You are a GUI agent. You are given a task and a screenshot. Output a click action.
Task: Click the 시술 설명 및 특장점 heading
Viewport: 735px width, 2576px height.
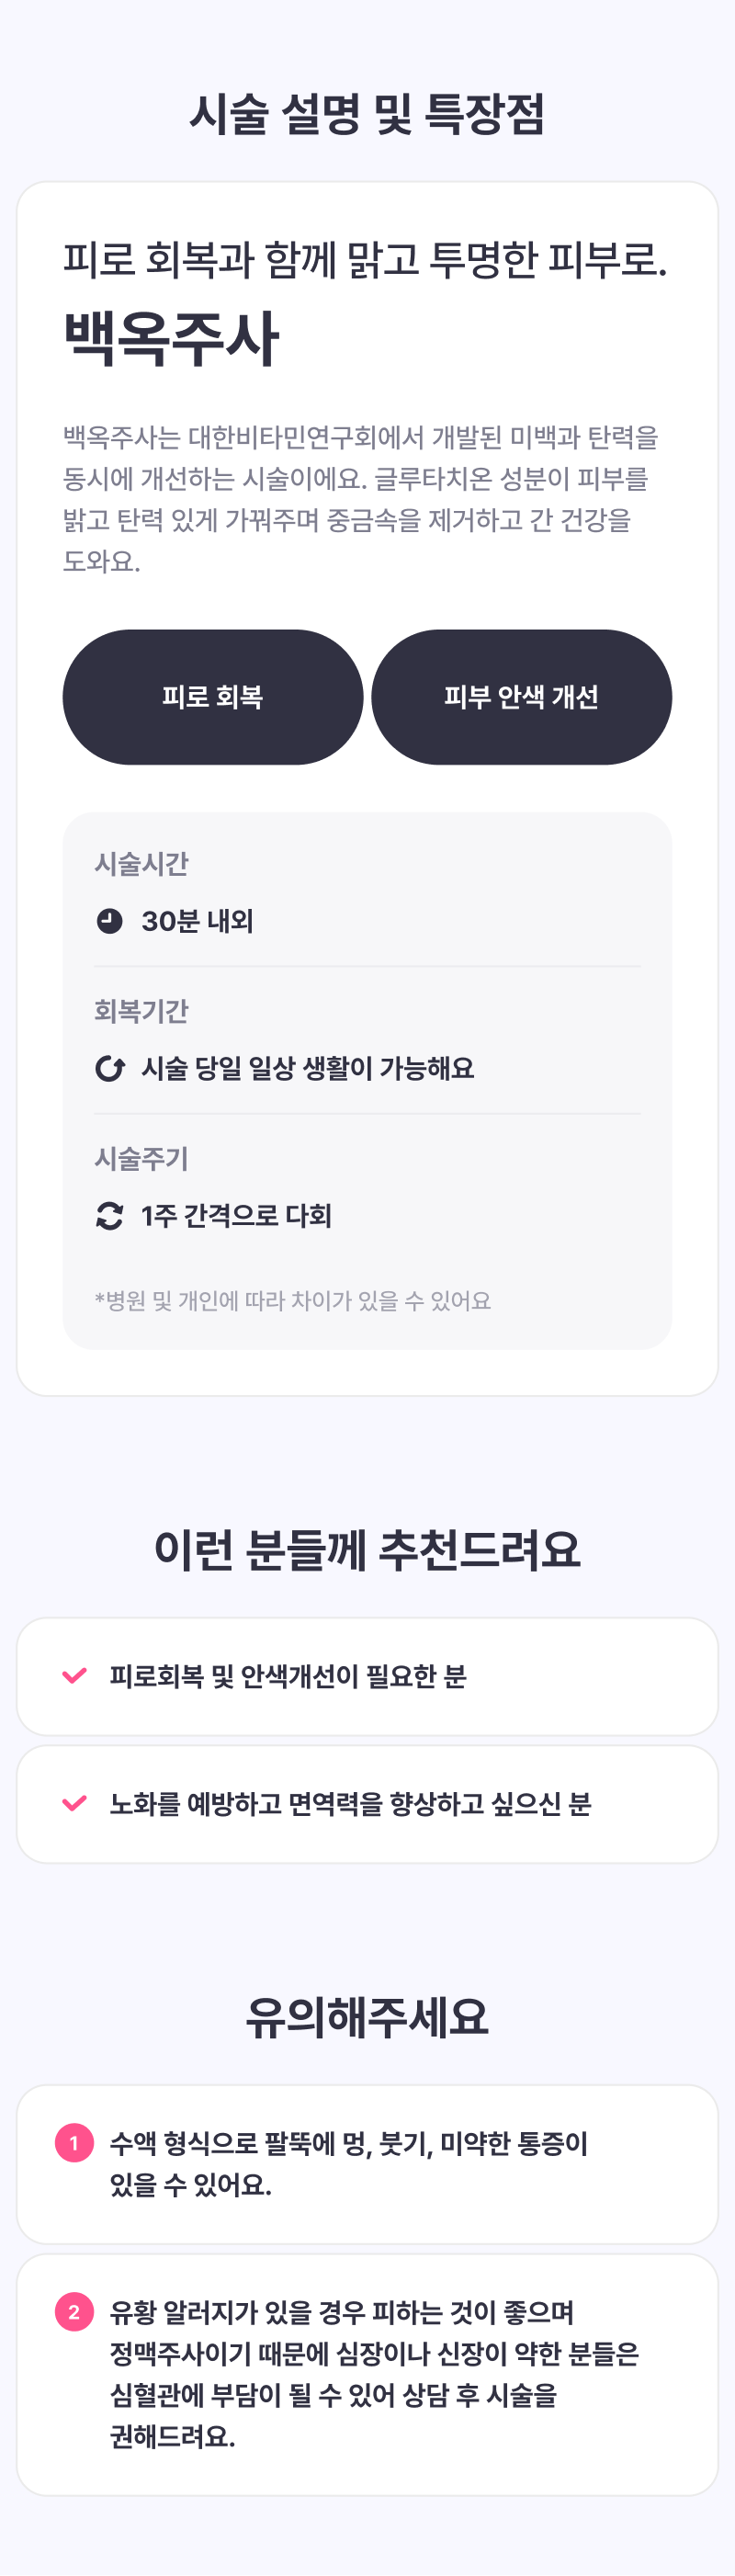pos(367,114)
